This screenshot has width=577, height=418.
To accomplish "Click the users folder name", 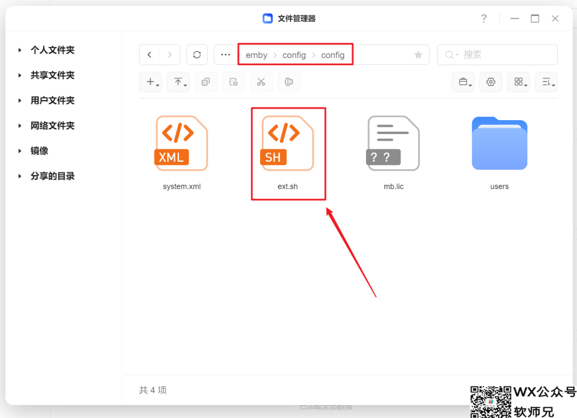I will click(x=500, y=186).
